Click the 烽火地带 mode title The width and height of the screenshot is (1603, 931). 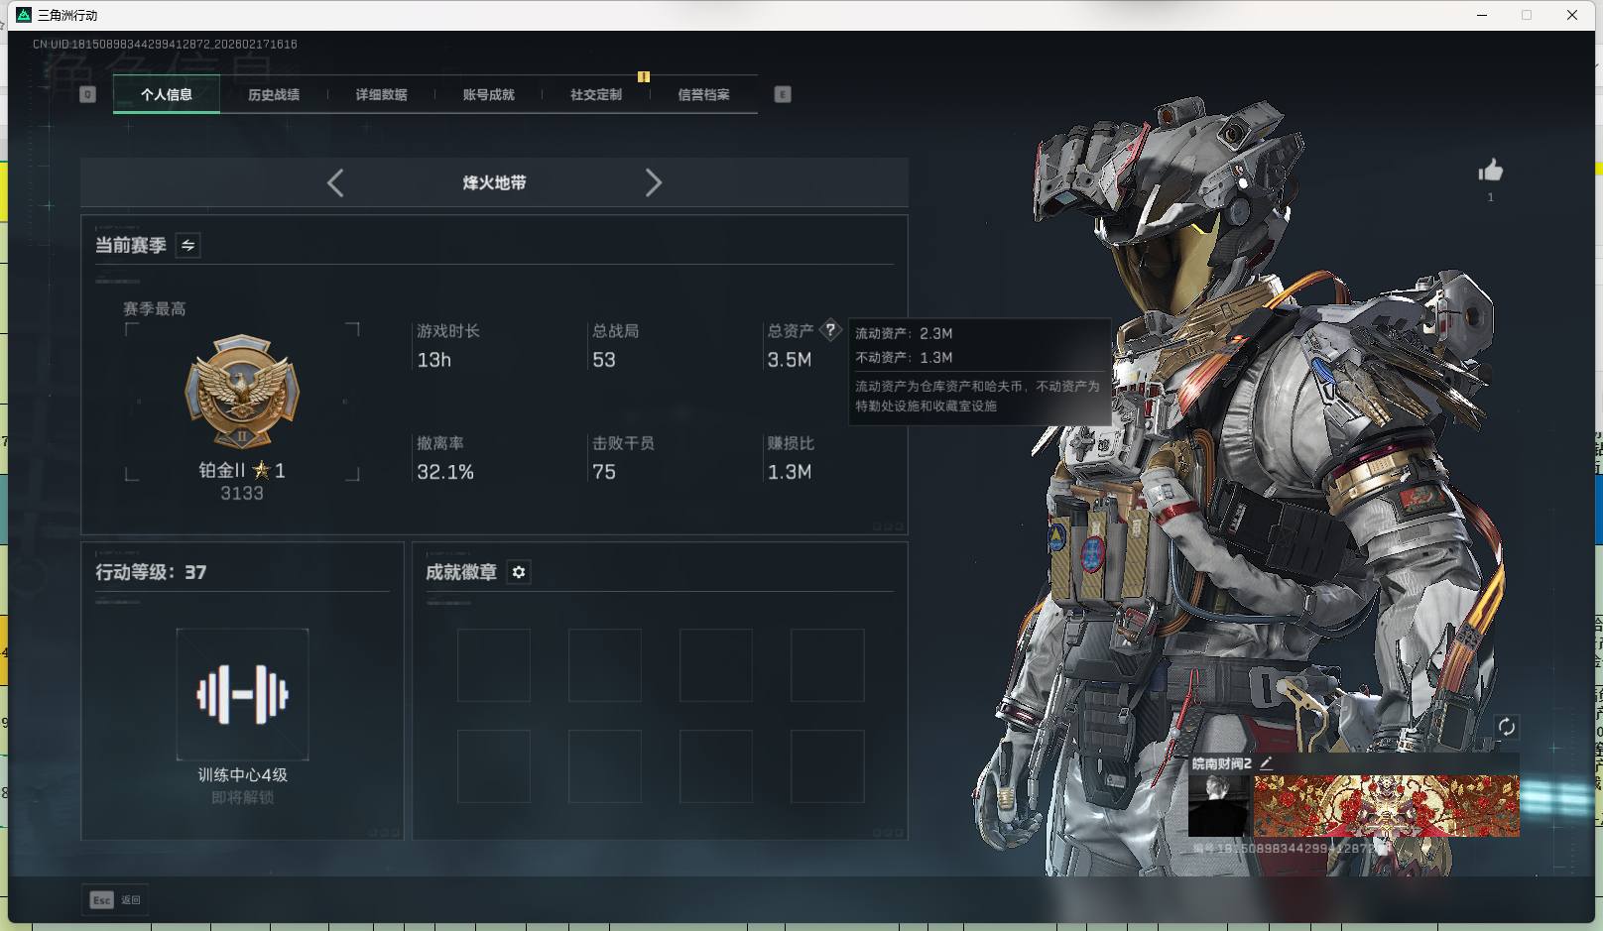point(494,182)
